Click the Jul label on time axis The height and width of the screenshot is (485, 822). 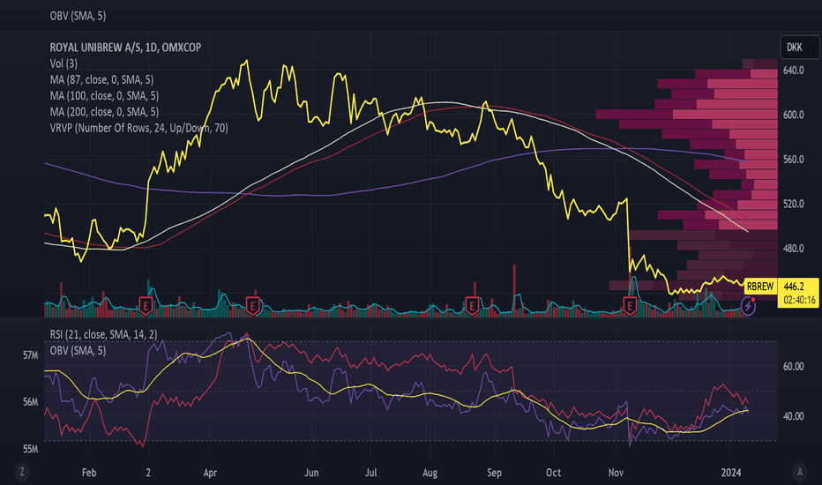[370, 473]
